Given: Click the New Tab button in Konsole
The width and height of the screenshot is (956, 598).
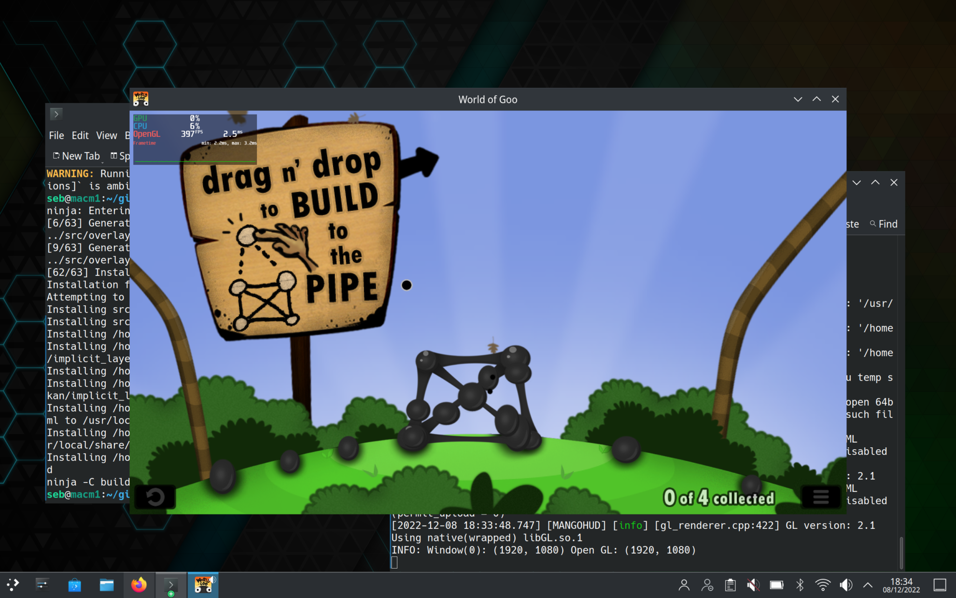Looking at the screenshot, I should coord(76,156).
